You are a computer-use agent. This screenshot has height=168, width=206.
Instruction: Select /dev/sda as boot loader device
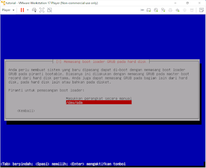coord(98,102)
